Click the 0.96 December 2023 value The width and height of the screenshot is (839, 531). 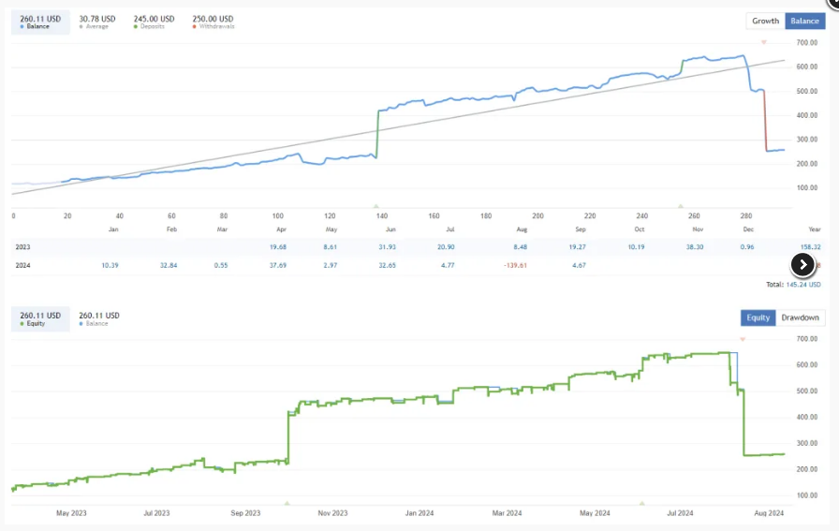(x=747, y=247)
